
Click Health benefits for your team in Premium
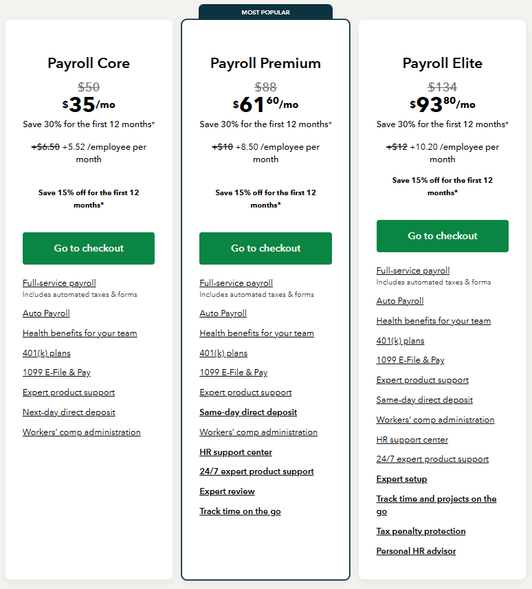coord(256,333)
